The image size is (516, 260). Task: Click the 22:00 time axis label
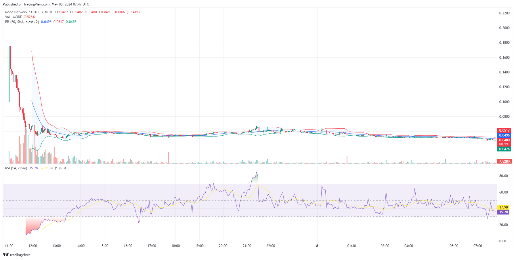271,246
